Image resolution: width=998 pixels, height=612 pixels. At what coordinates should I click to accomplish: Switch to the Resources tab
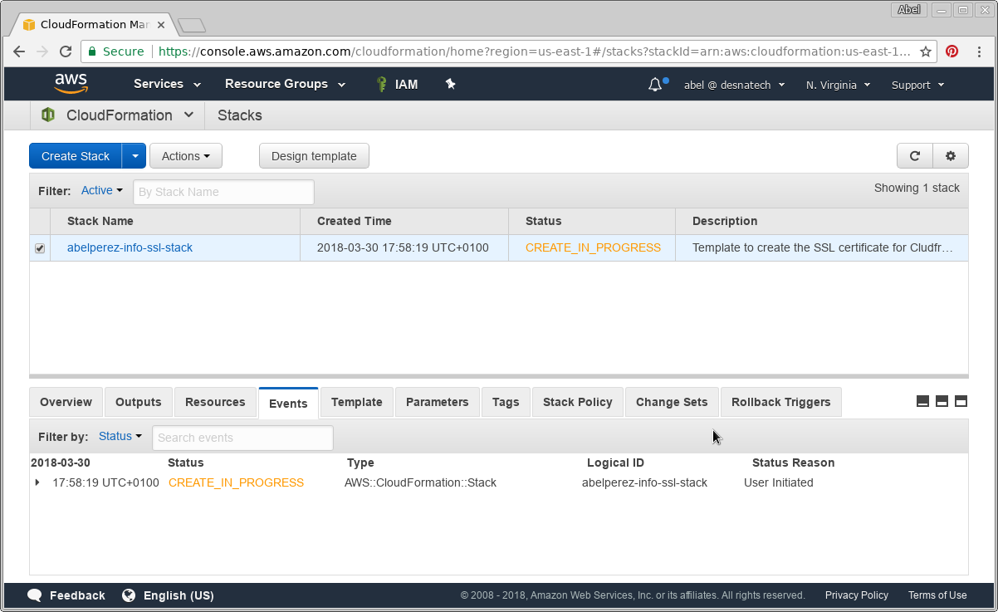tap(215, 402)
